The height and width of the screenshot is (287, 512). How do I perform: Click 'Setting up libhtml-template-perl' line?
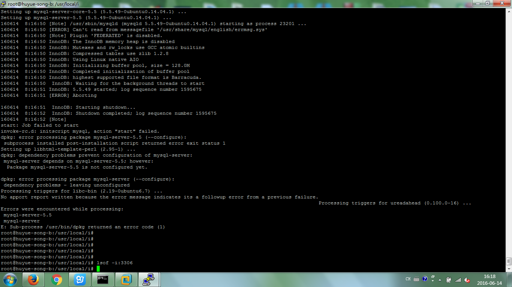pyautogui.click(x=68, y=149)
